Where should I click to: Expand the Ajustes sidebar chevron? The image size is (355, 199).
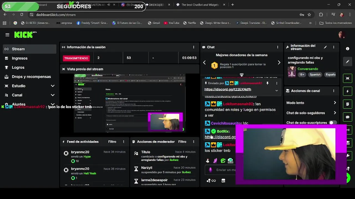pyautogui.click(x=52, y=104)
